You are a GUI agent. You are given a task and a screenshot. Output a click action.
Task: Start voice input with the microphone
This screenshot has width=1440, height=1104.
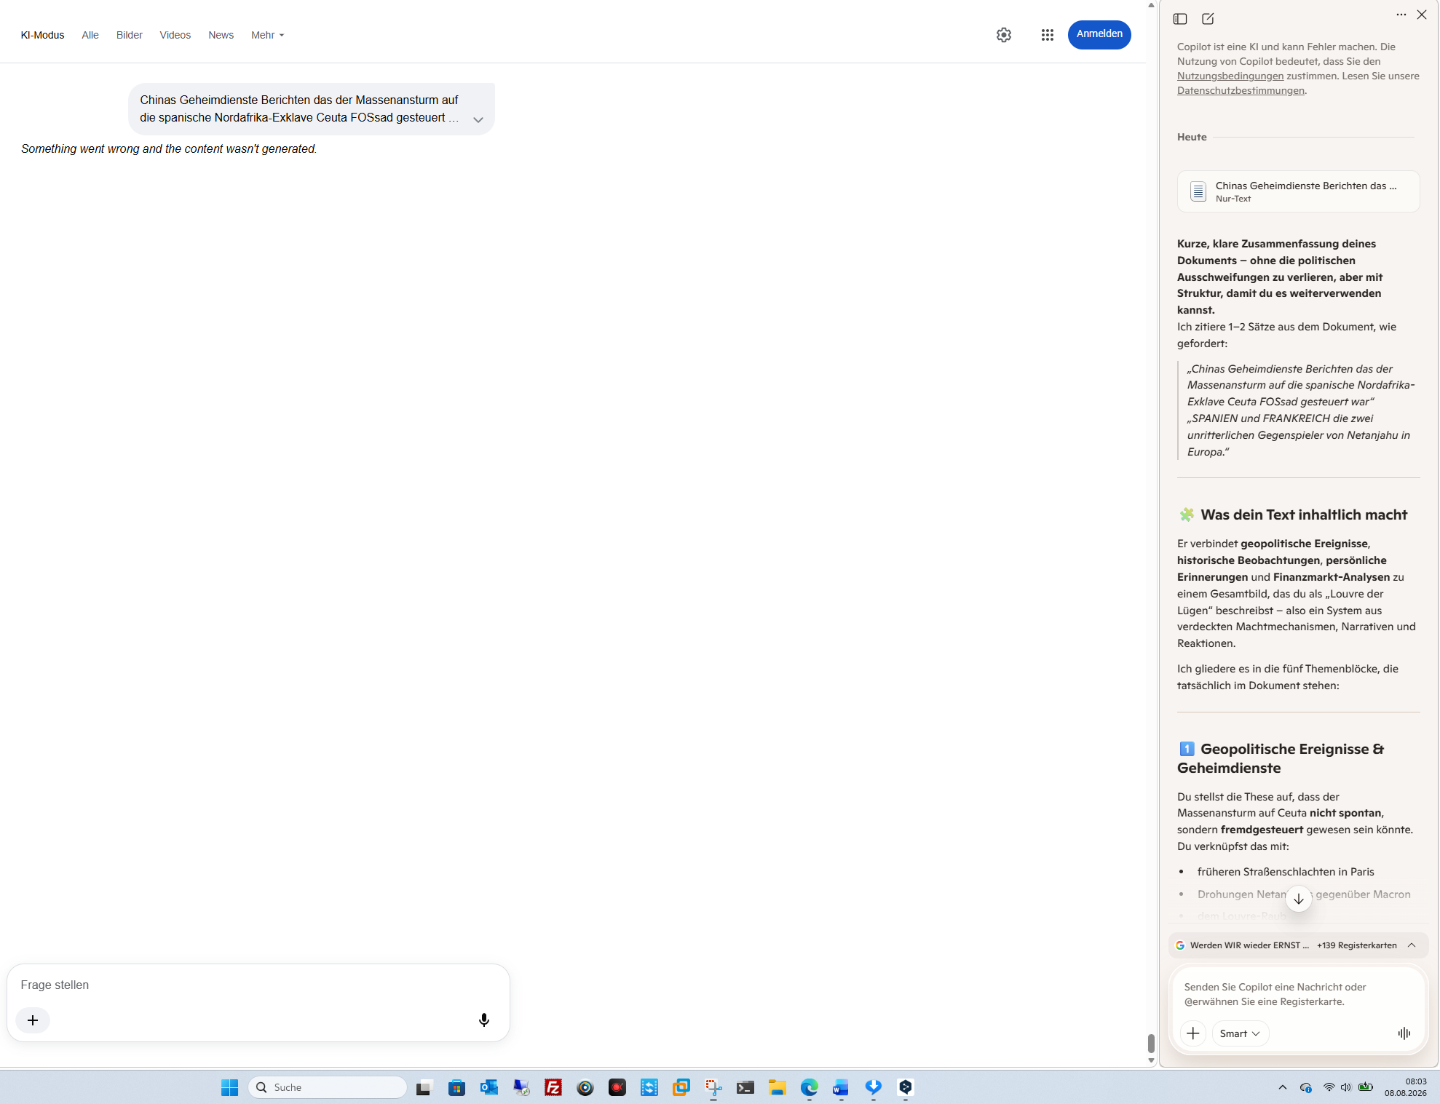click(x=484, y=1020)
